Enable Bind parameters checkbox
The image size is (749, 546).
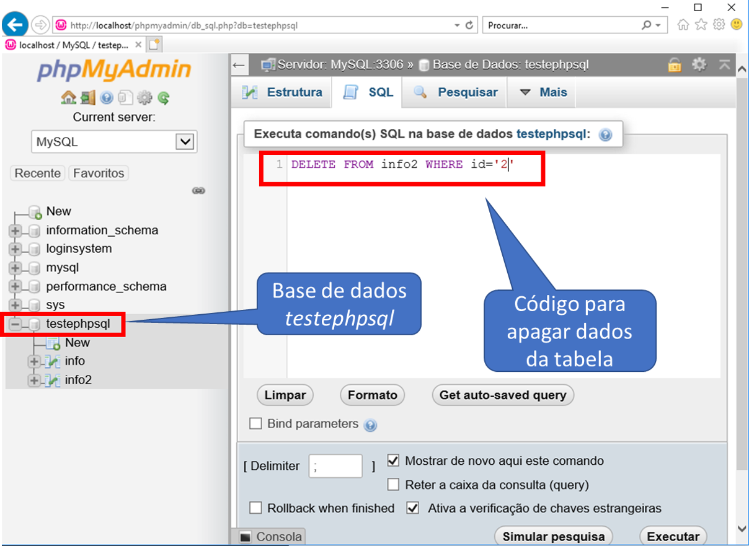[255, 424]
